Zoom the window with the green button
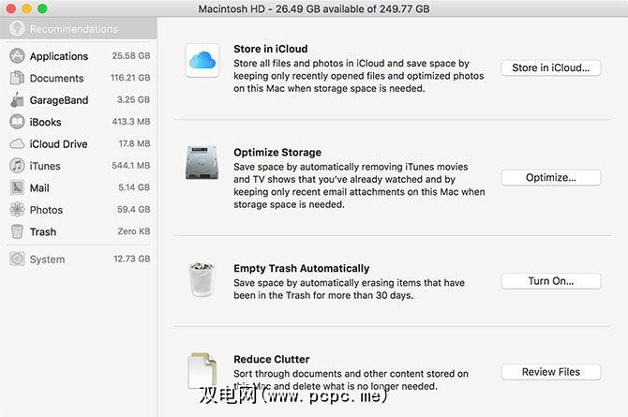The height and width of the screenshot is (417, 628). (42, 8)
